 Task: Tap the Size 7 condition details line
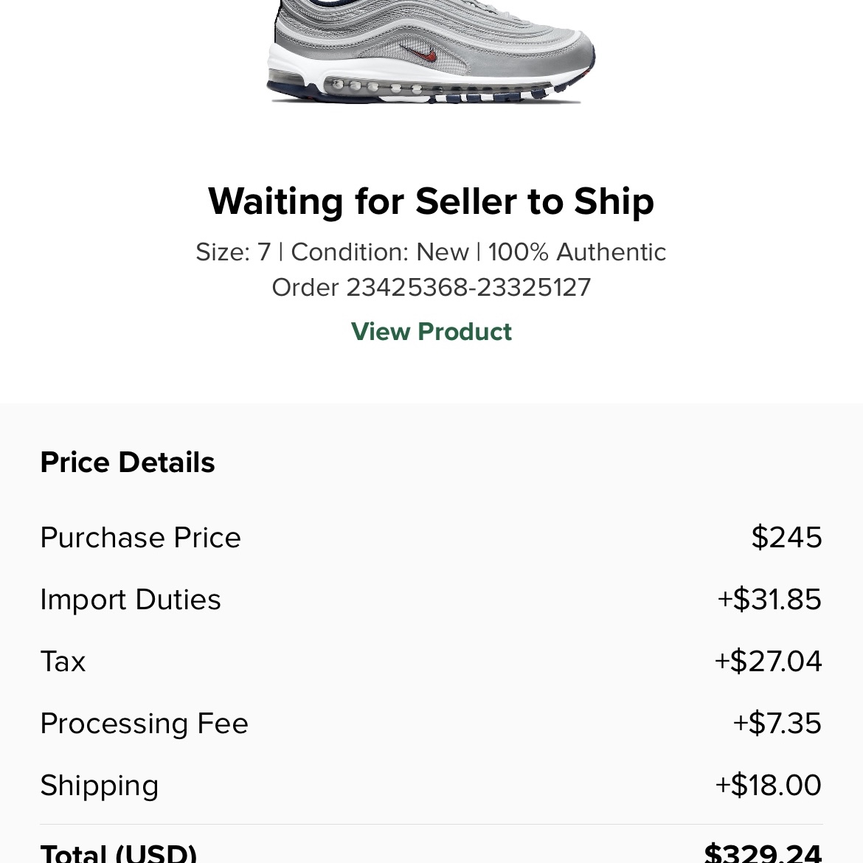(431, 252)
